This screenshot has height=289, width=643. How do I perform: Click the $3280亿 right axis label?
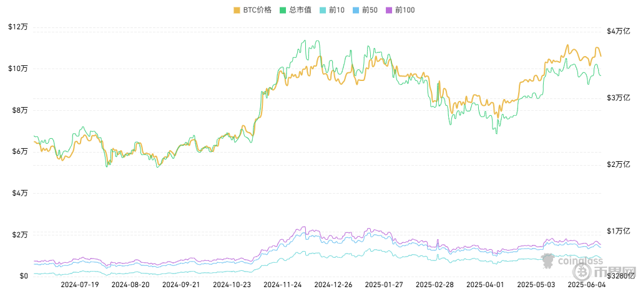click(x=621, y=276)
